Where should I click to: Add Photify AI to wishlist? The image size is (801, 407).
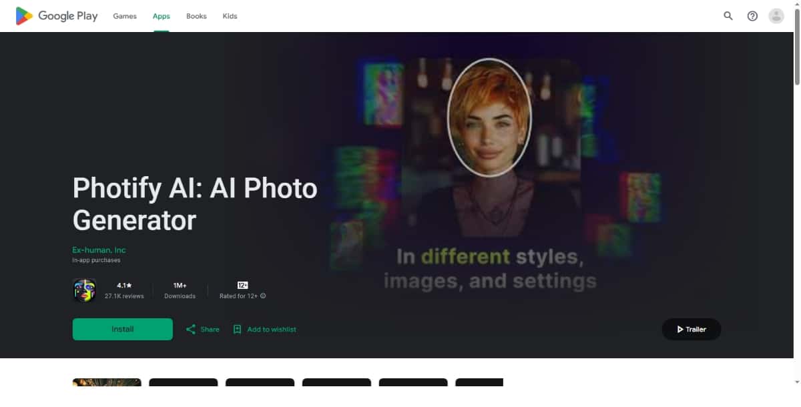264,329
